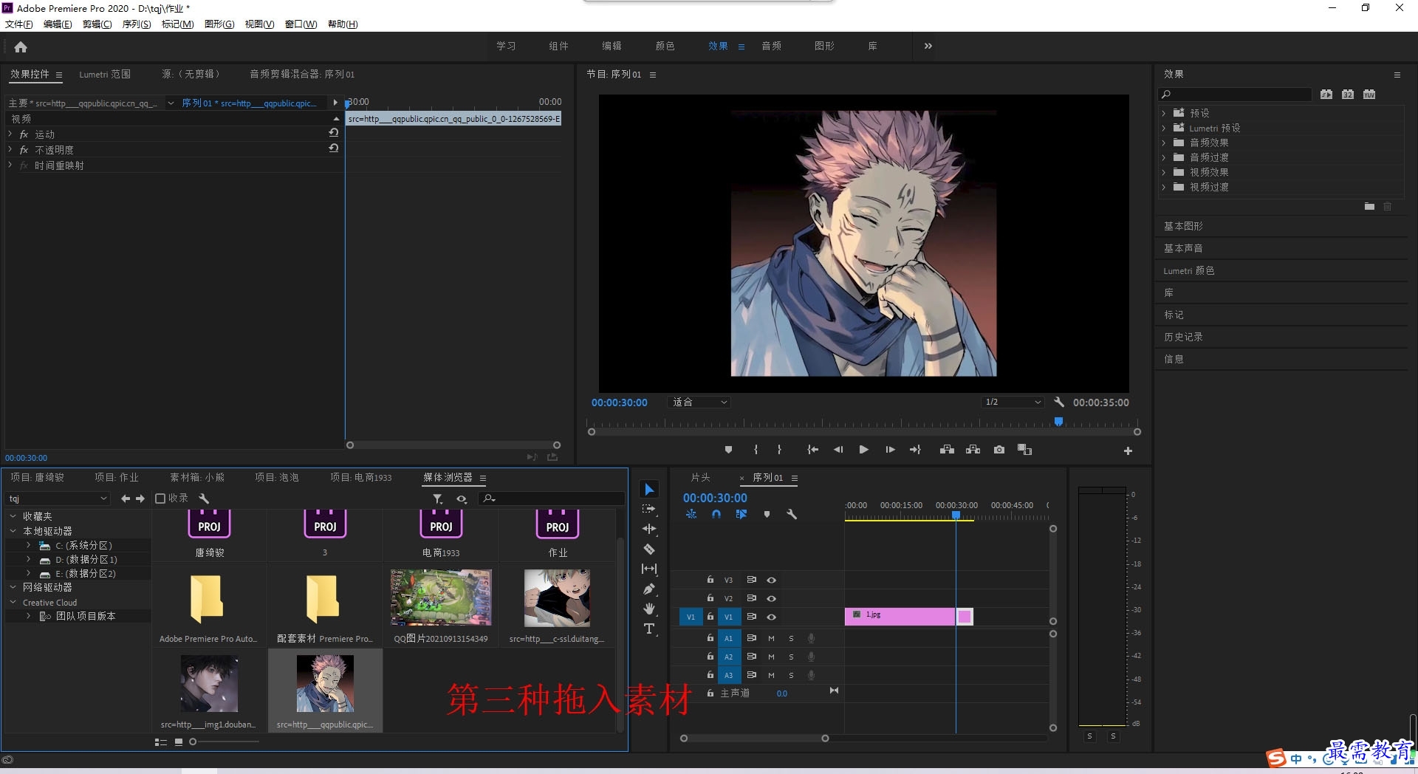Click the Extract button
The image size is (1418, 774).
(973, 450)
